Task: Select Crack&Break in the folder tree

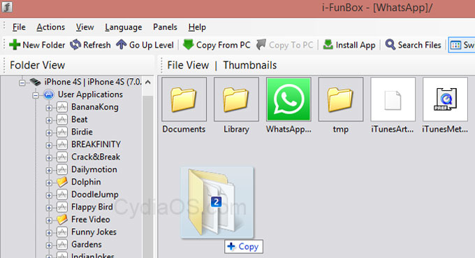Action: (x=96, y=157)
